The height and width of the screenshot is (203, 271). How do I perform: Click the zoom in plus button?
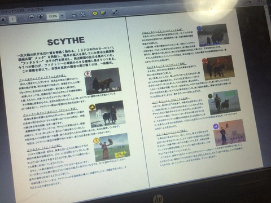pos(41,17)
